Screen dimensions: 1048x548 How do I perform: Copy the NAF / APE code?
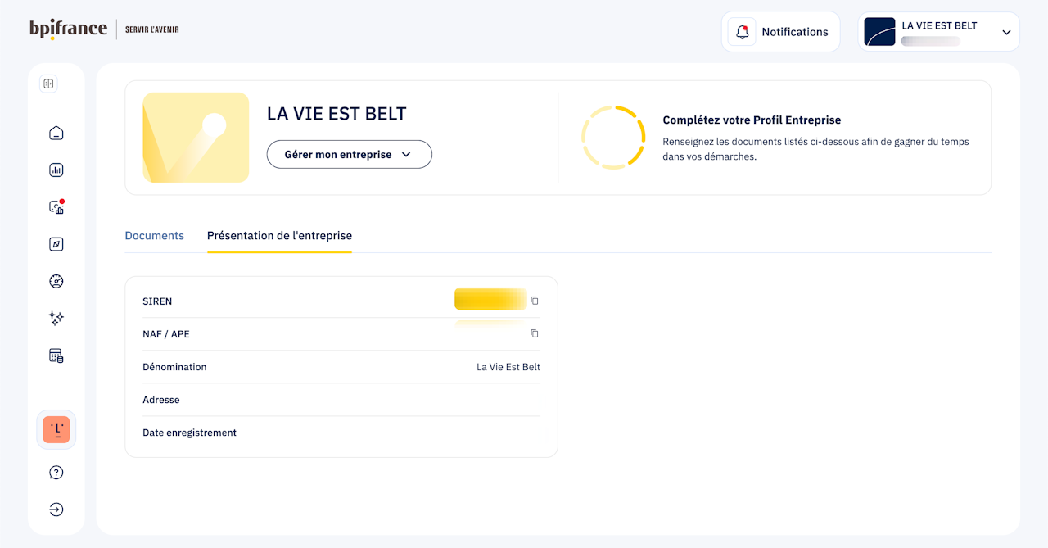click(x=535, y=333)
